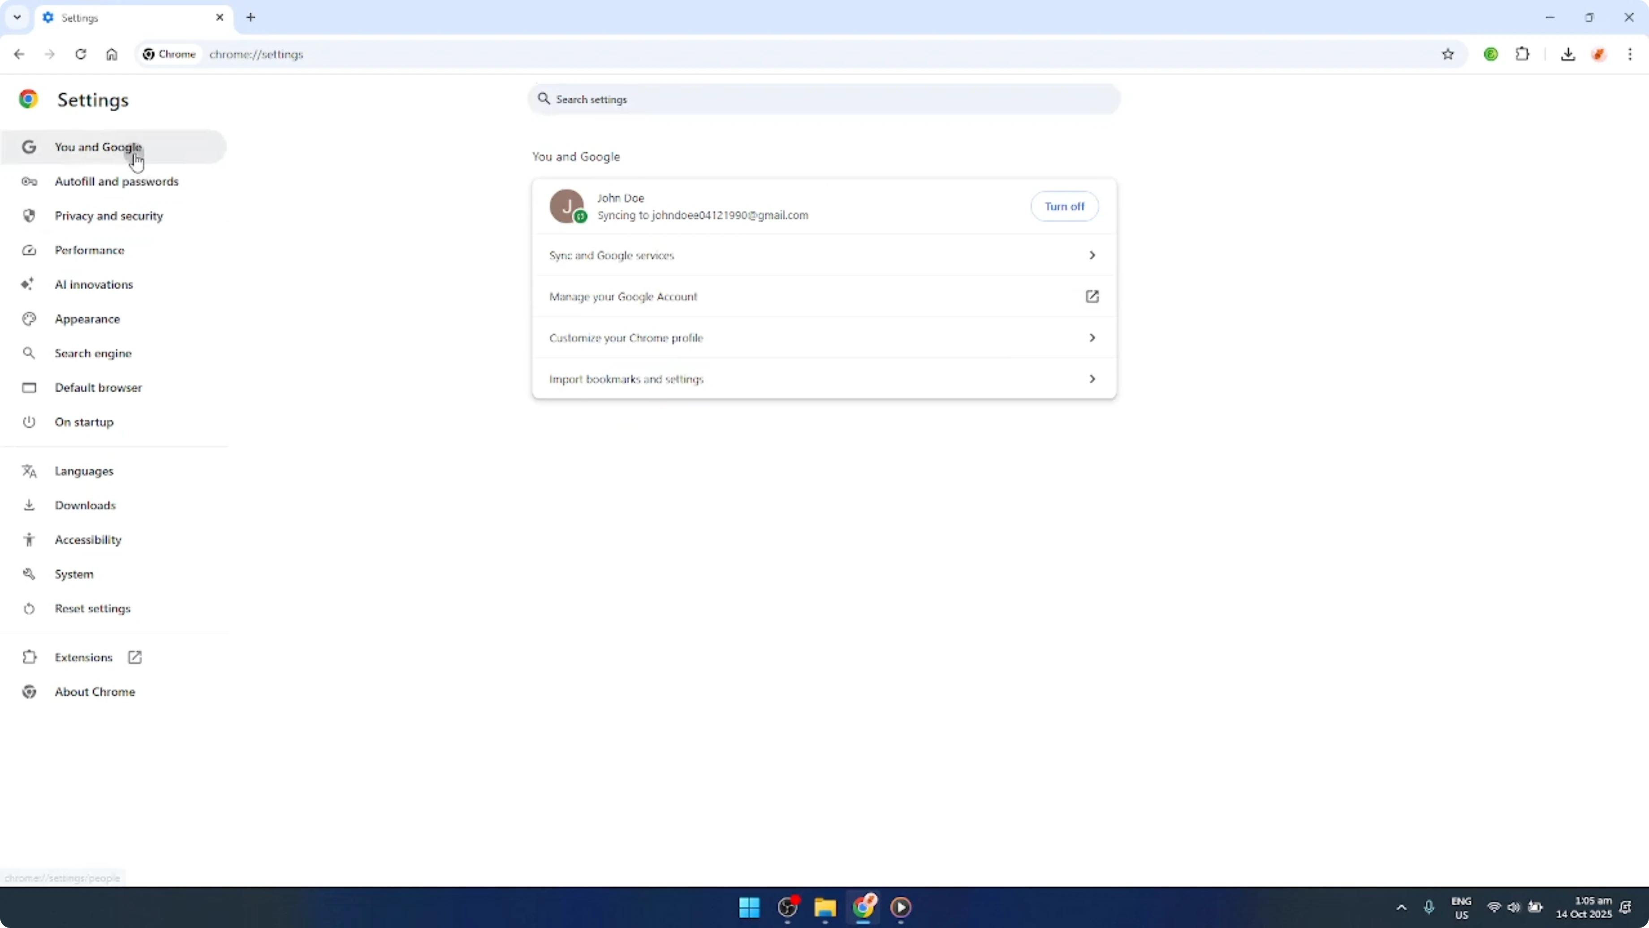The image size is (1649, 928).
Task: Click the Search settings field
Action: (x=823, y=99)
